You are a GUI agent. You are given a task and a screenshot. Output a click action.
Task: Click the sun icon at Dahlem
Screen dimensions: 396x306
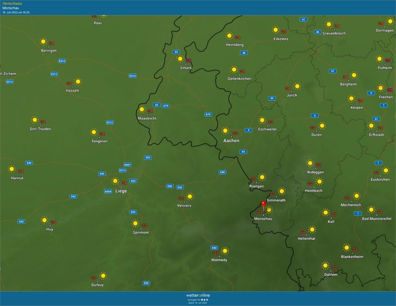click(x=325, y=265)
